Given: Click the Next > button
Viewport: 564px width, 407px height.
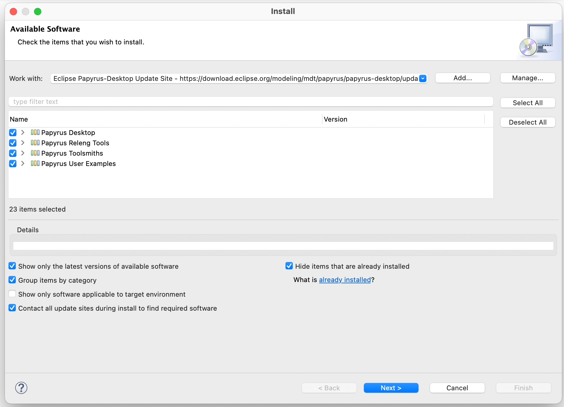Looking at the screenshot, I should coord(391,388).
